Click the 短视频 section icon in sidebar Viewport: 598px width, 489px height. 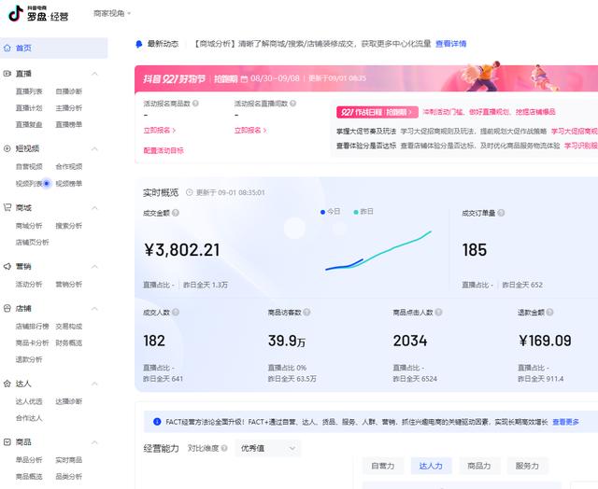pos(7,148)
